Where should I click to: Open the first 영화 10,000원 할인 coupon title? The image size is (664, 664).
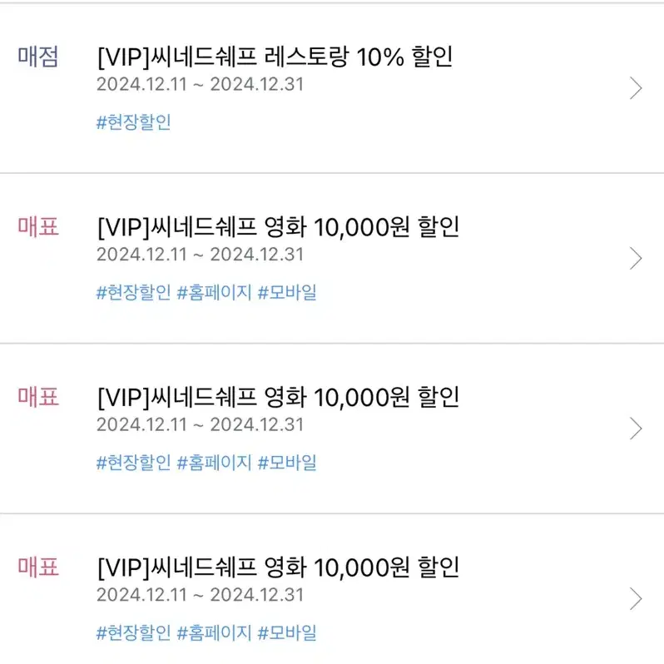pos(278,227)
